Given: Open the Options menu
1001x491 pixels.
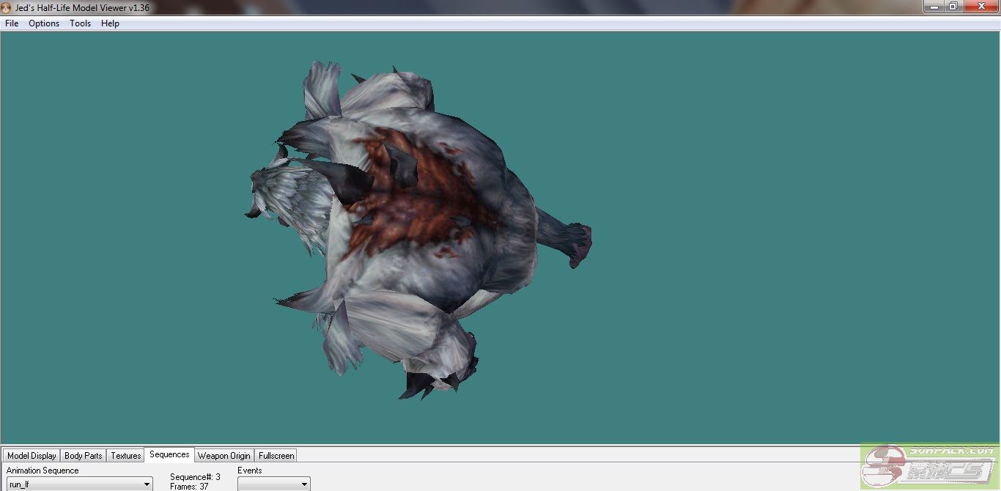Looking at the screenshot, I should (44, 23).
